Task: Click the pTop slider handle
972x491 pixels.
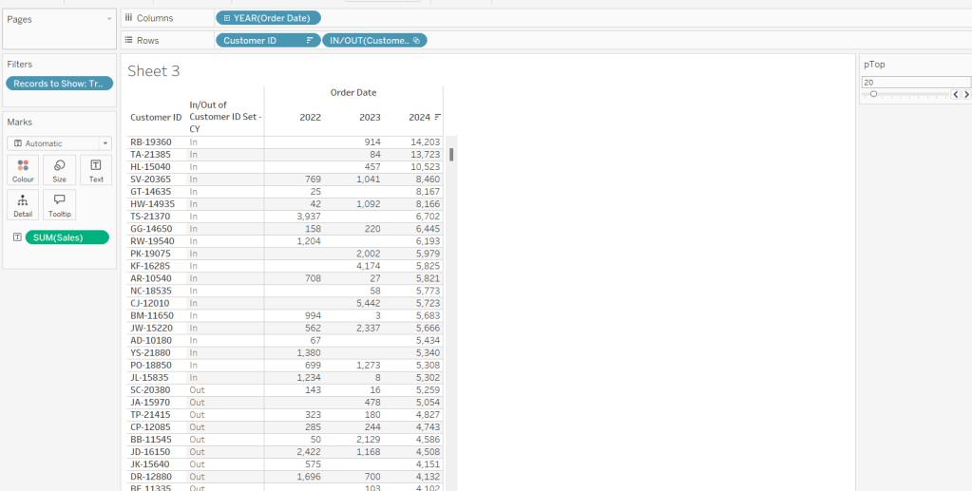Action: (x=873, y=95)
